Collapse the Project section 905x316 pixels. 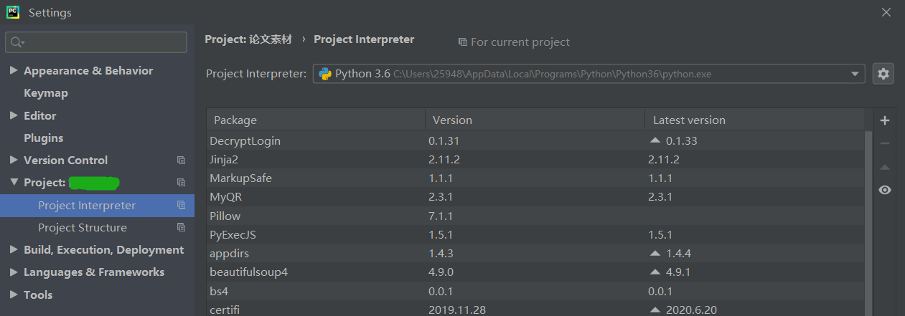click(14, 183)
